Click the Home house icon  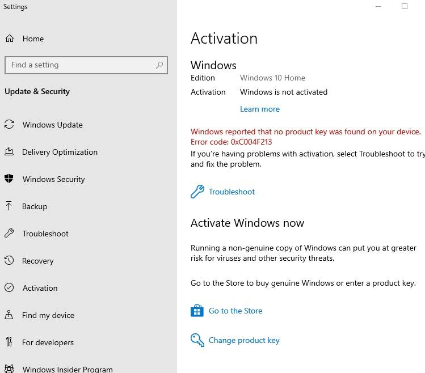(x=10, y=39)
